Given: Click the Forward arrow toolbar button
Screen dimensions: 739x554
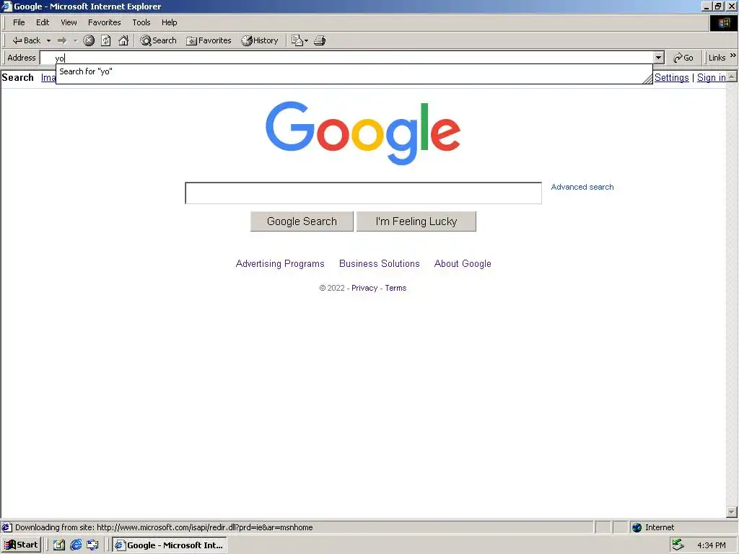Looking at the screenshot, I should [62, 40].
